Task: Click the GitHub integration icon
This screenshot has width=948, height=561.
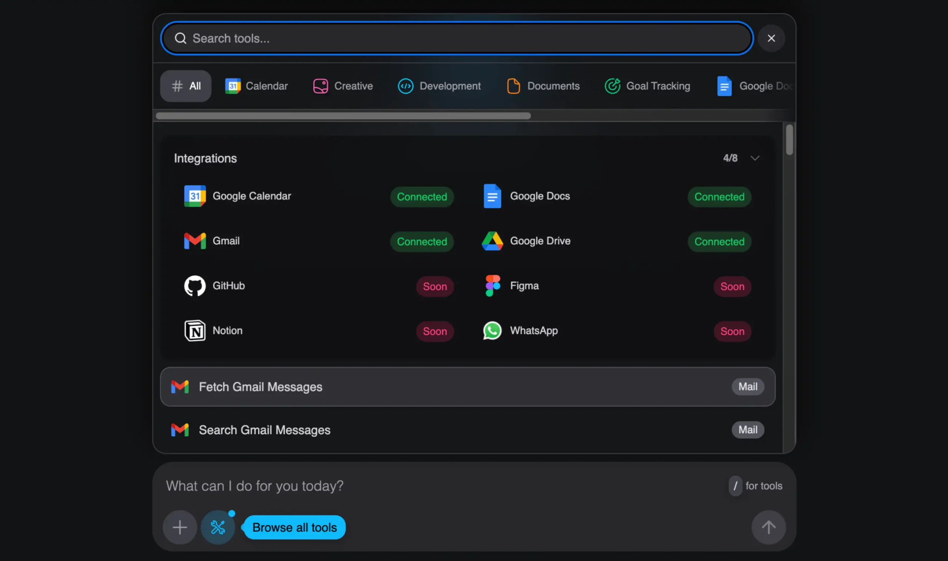Action: (x=195, y=285)
